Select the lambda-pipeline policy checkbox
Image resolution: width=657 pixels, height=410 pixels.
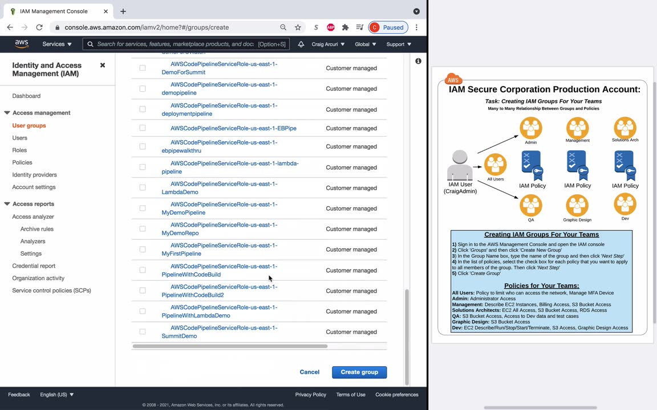point(143,167)
